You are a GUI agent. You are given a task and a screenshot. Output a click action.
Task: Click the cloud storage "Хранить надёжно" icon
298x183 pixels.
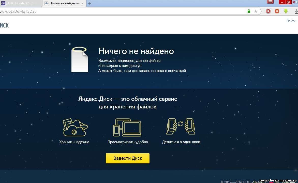(x=74, y=128)
